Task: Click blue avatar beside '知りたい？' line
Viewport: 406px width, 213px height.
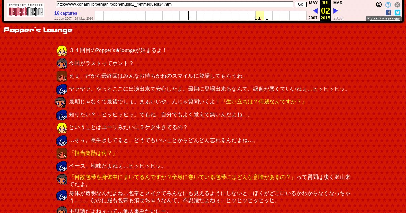Action: 62,115
